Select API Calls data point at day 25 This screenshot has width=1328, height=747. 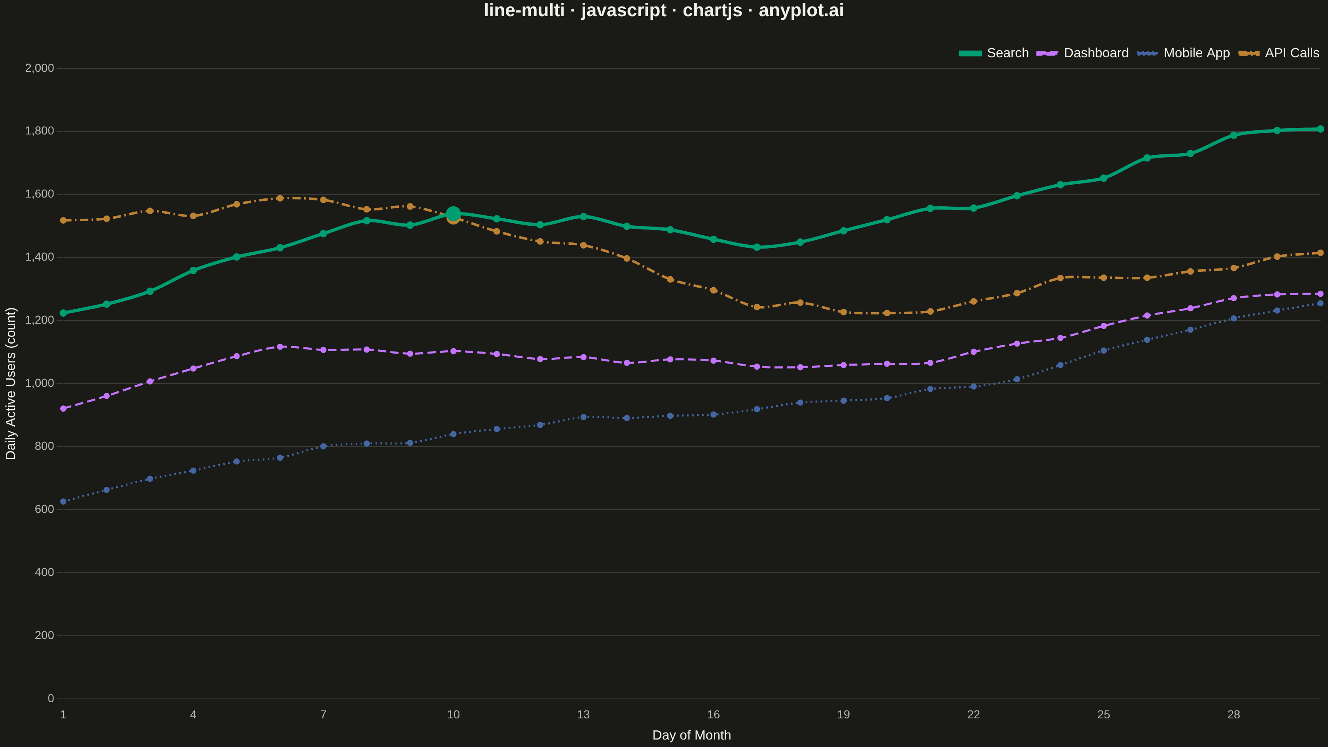pyautogui.click(x=1104, y=278)
